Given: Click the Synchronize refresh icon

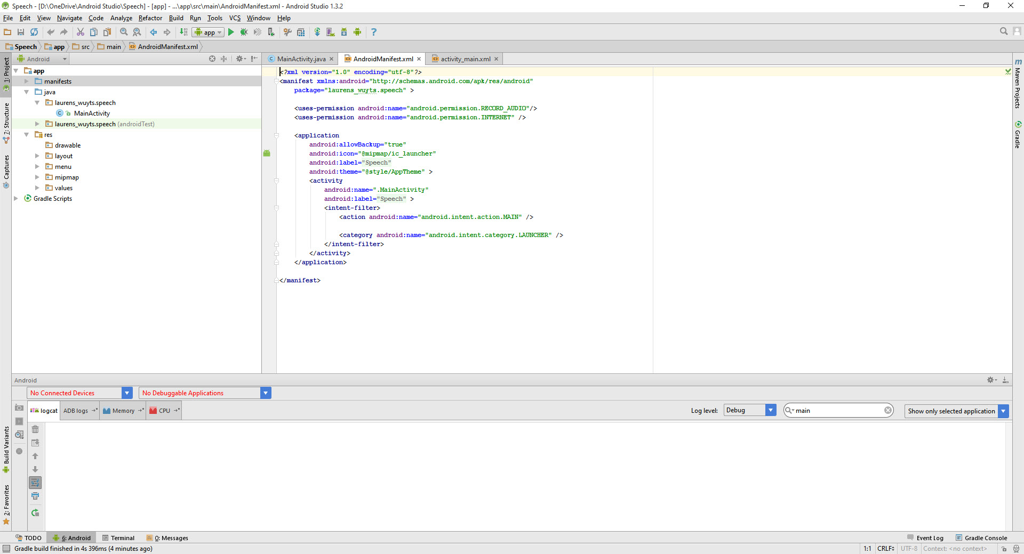Looking at the screenshot, I should pyautogui.click(x=34, y=32).
